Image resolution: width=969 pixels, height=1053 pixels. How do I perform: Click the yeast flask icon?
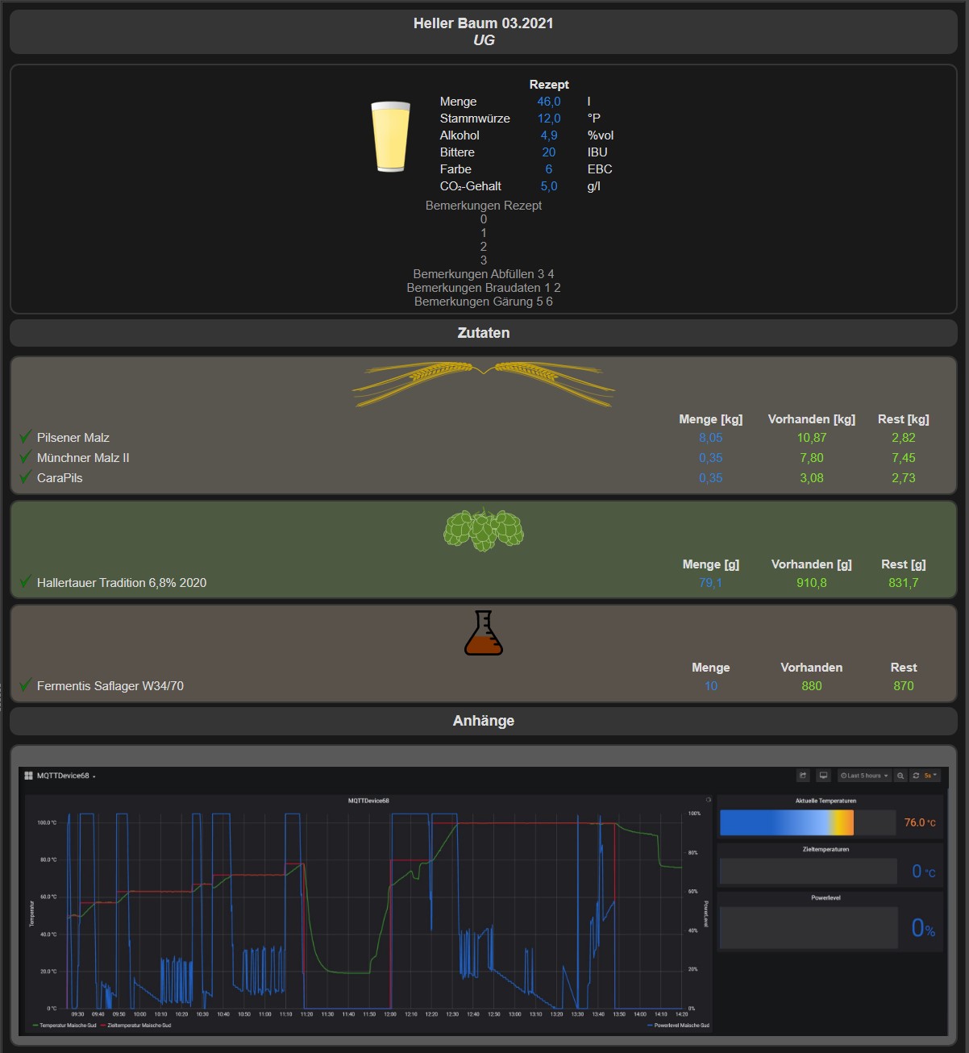[x=484, y=633]
